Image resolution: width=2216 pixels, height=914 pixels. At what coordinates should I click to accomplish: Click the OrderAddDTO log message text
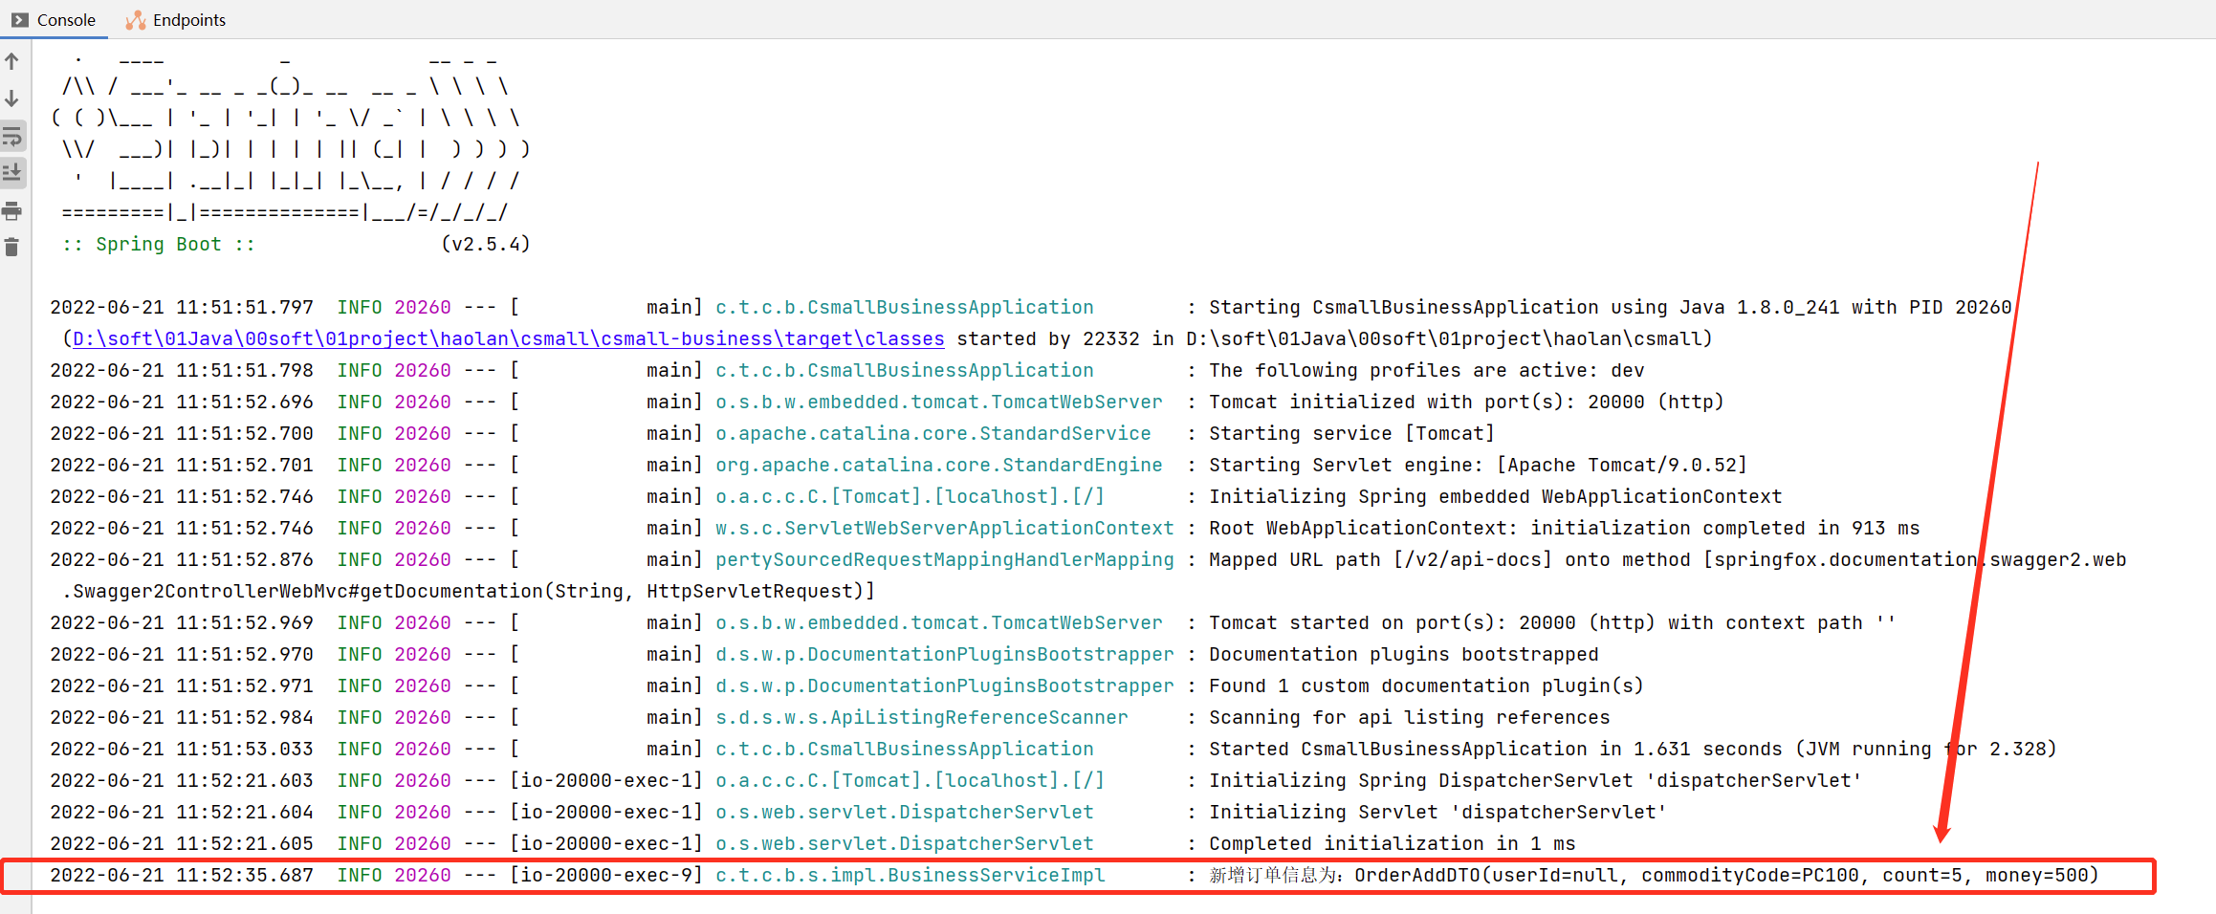(1654, 875)
